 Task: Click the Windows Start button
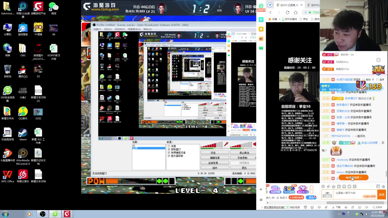[x=5, y=214]
